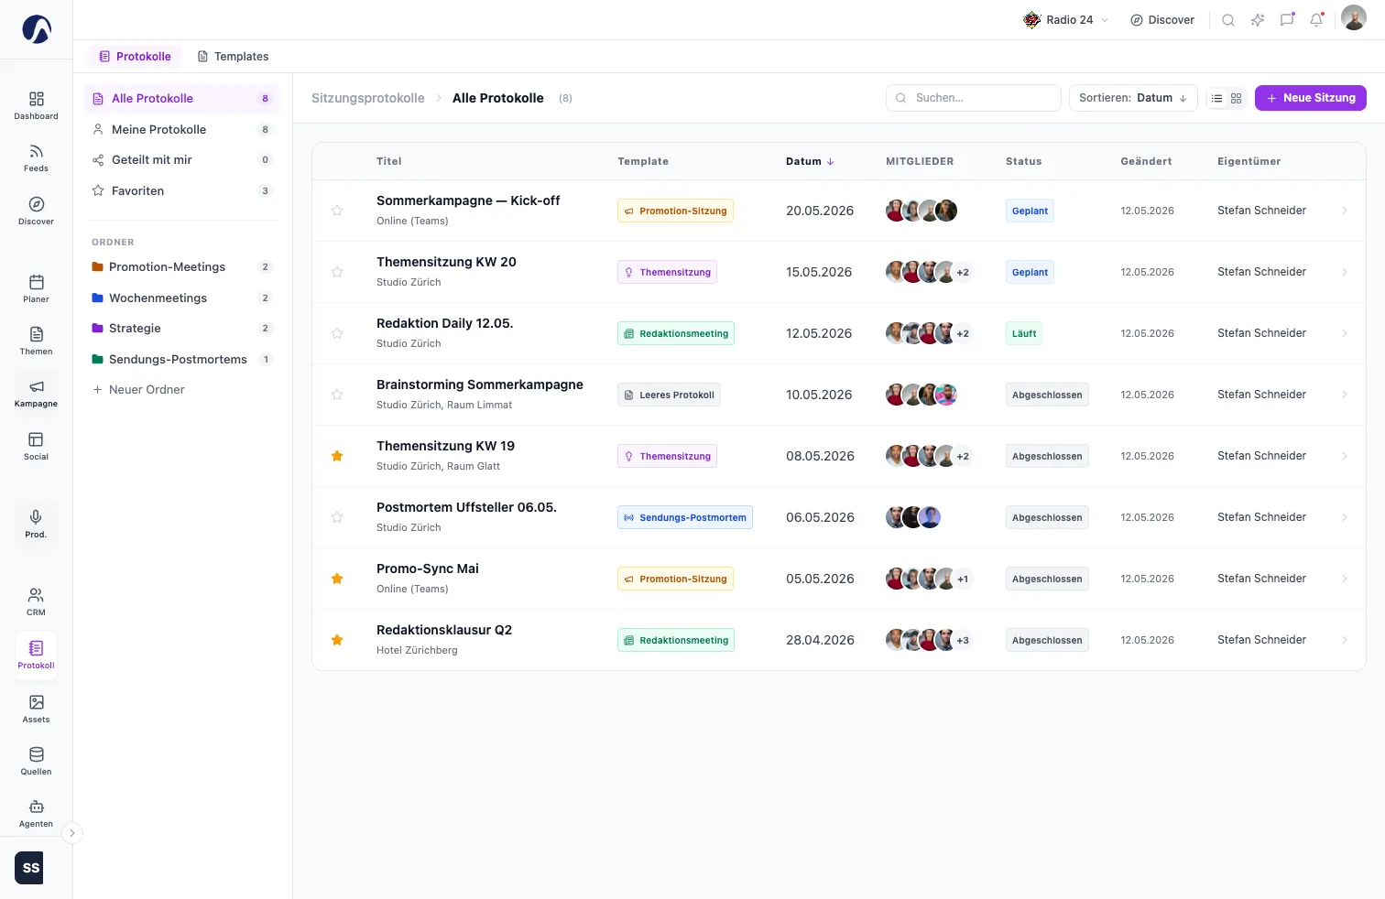Unfavorite Promo-Sync Mai star
This screenshot has width=1385, height=899.
pos(337,579)
